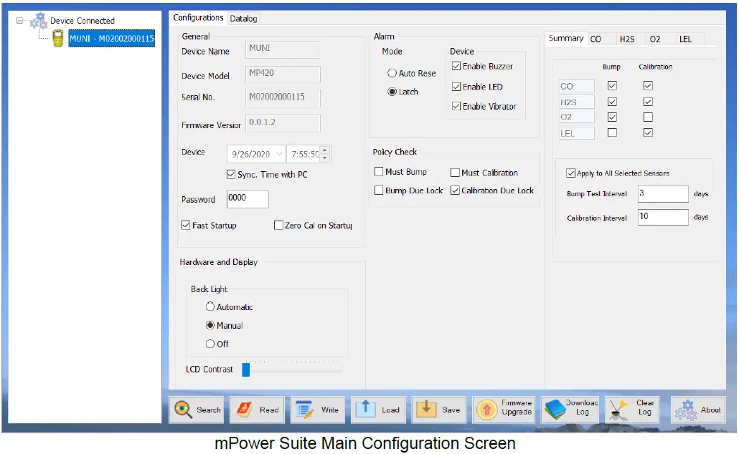Open the Configurations tab
Screen dimensions: 739x454
pos(198,17)
